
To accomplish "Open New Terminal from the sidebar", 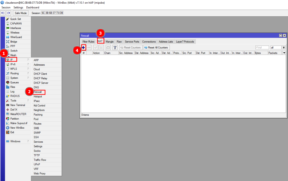I will 17,105.
